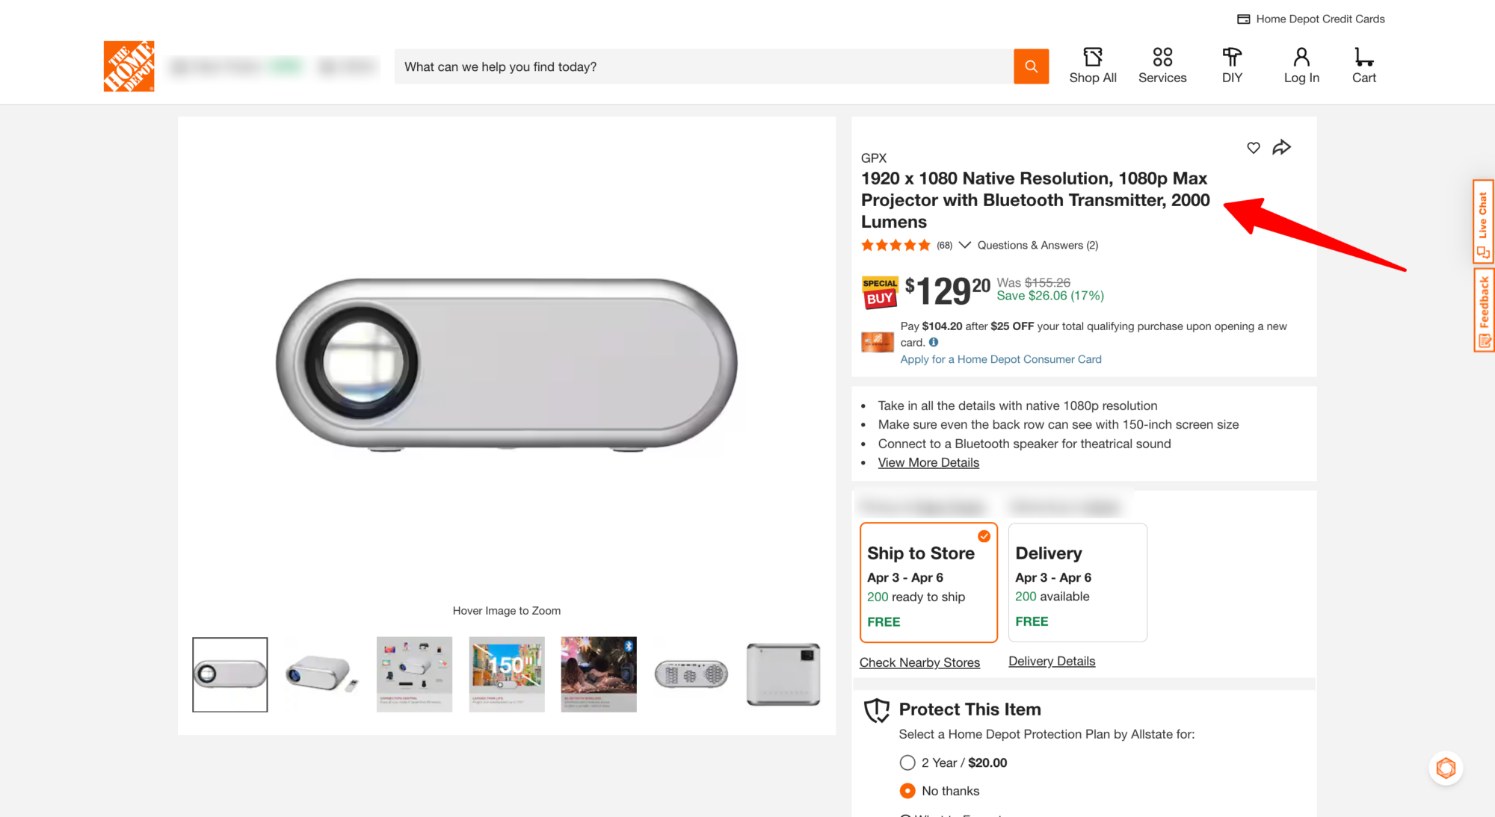1495x817 pixels.
Task: Open the Services menu
Action: pyautogui.click(x=1162, y=66)
